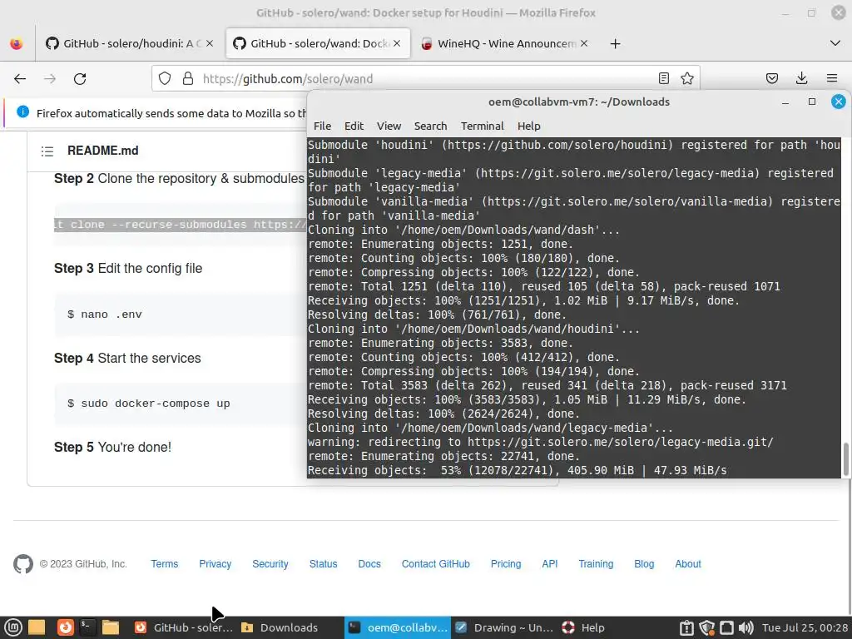The width and height of the screenshot is (852, 639).
Task: Click the terminal window scrollbar handle
Action: tap(845, 458)
